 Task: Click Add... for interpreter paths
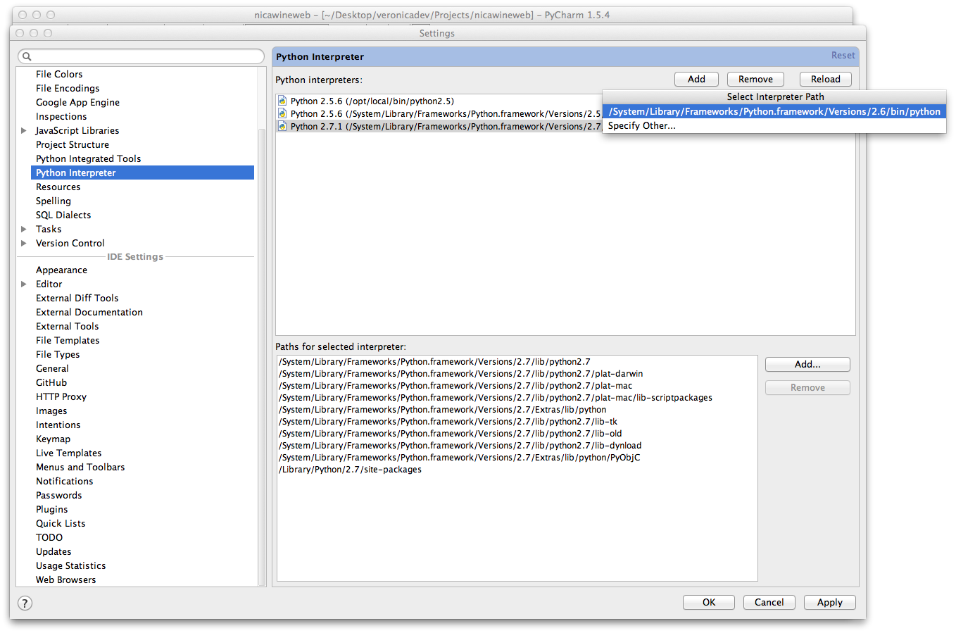pos(807,365)
